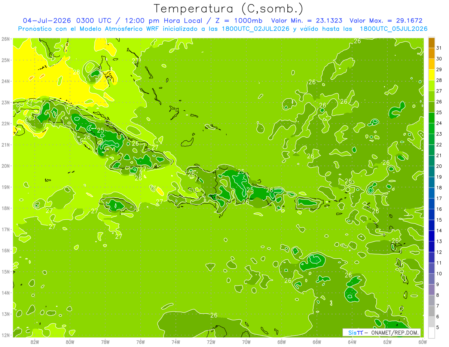
Task: Click the purple legend swatch between 9 and 10
Action: pos(431,279)
